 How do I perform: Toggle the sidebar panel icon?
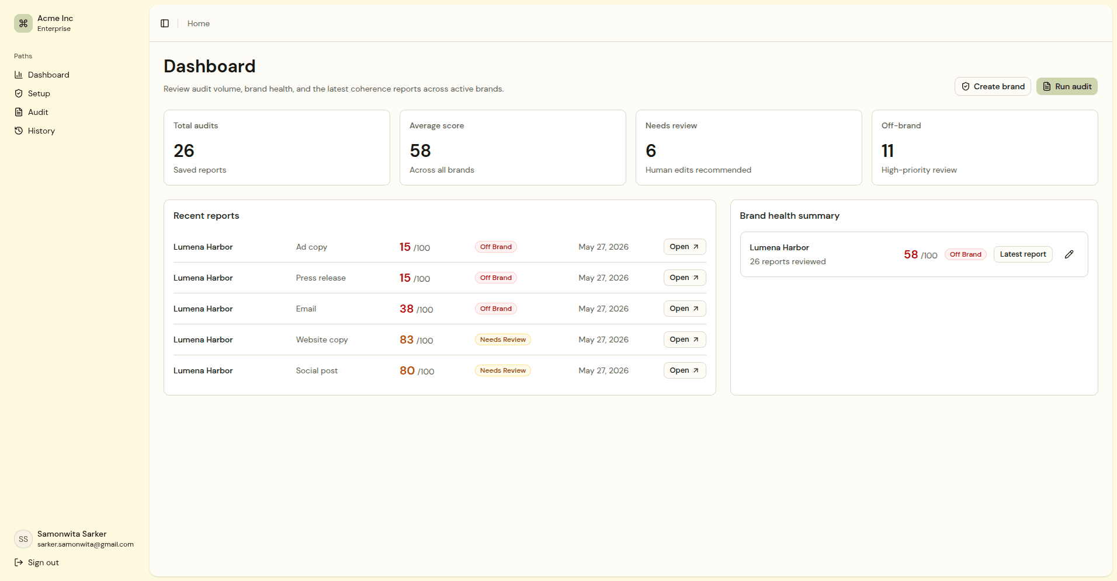(165, 23)
